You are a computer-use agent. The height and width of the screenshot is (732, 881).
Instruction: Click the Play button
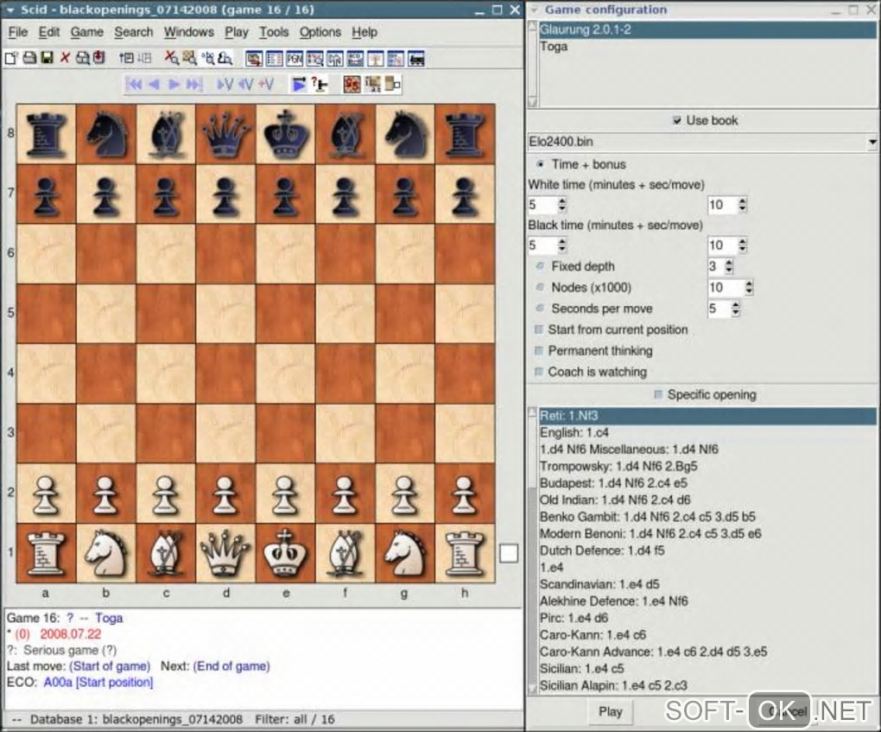[610, 712]
